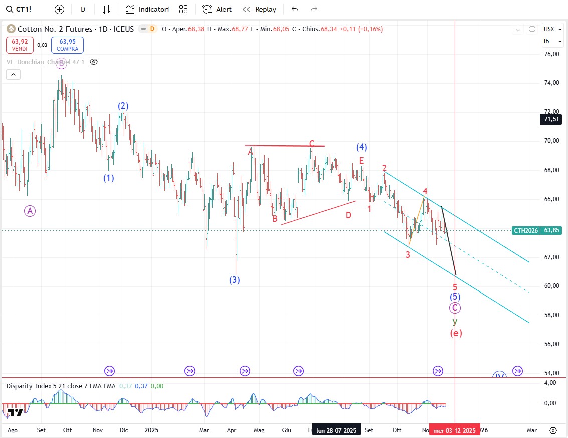Viewport: 568px width, 438px height.
Task: Open symbol search CT1!
Action: (19, 9)
